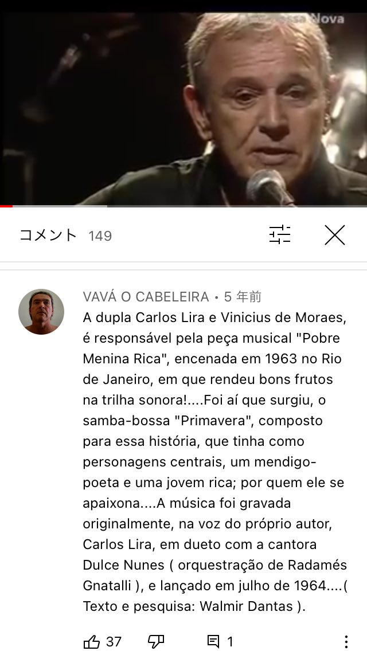Click the red played portion of progress bar
367x651 pixels.
tap(6, 206)
